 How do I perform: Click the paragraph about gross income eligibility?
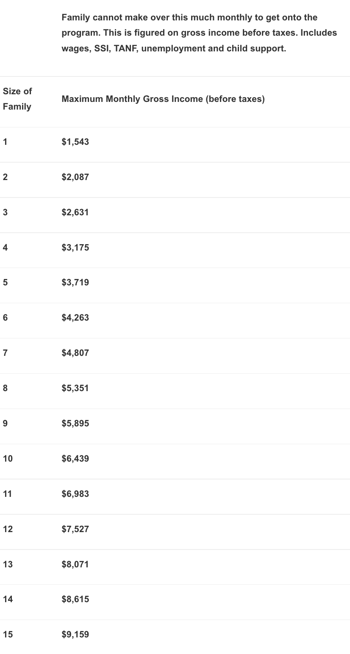click(199, 33)
